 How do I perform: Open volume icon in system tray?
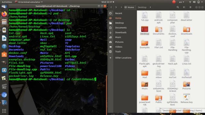tap(194, 2)
